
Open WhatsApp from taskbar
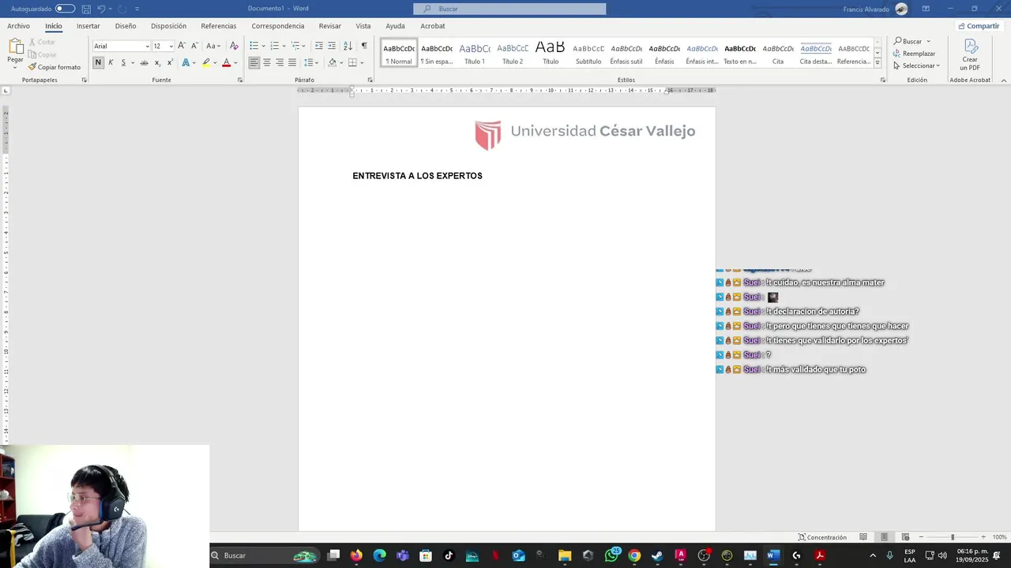(611, 555)
